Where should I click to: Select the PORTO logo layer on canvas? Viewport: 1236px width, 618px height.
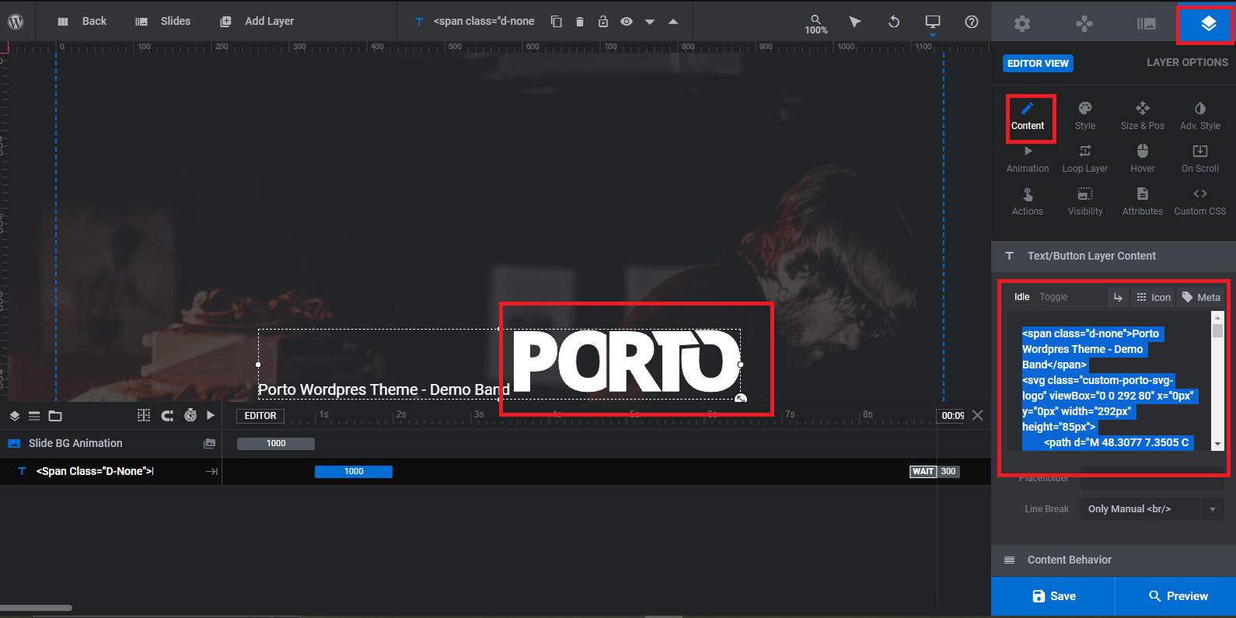tap(627, 361)
